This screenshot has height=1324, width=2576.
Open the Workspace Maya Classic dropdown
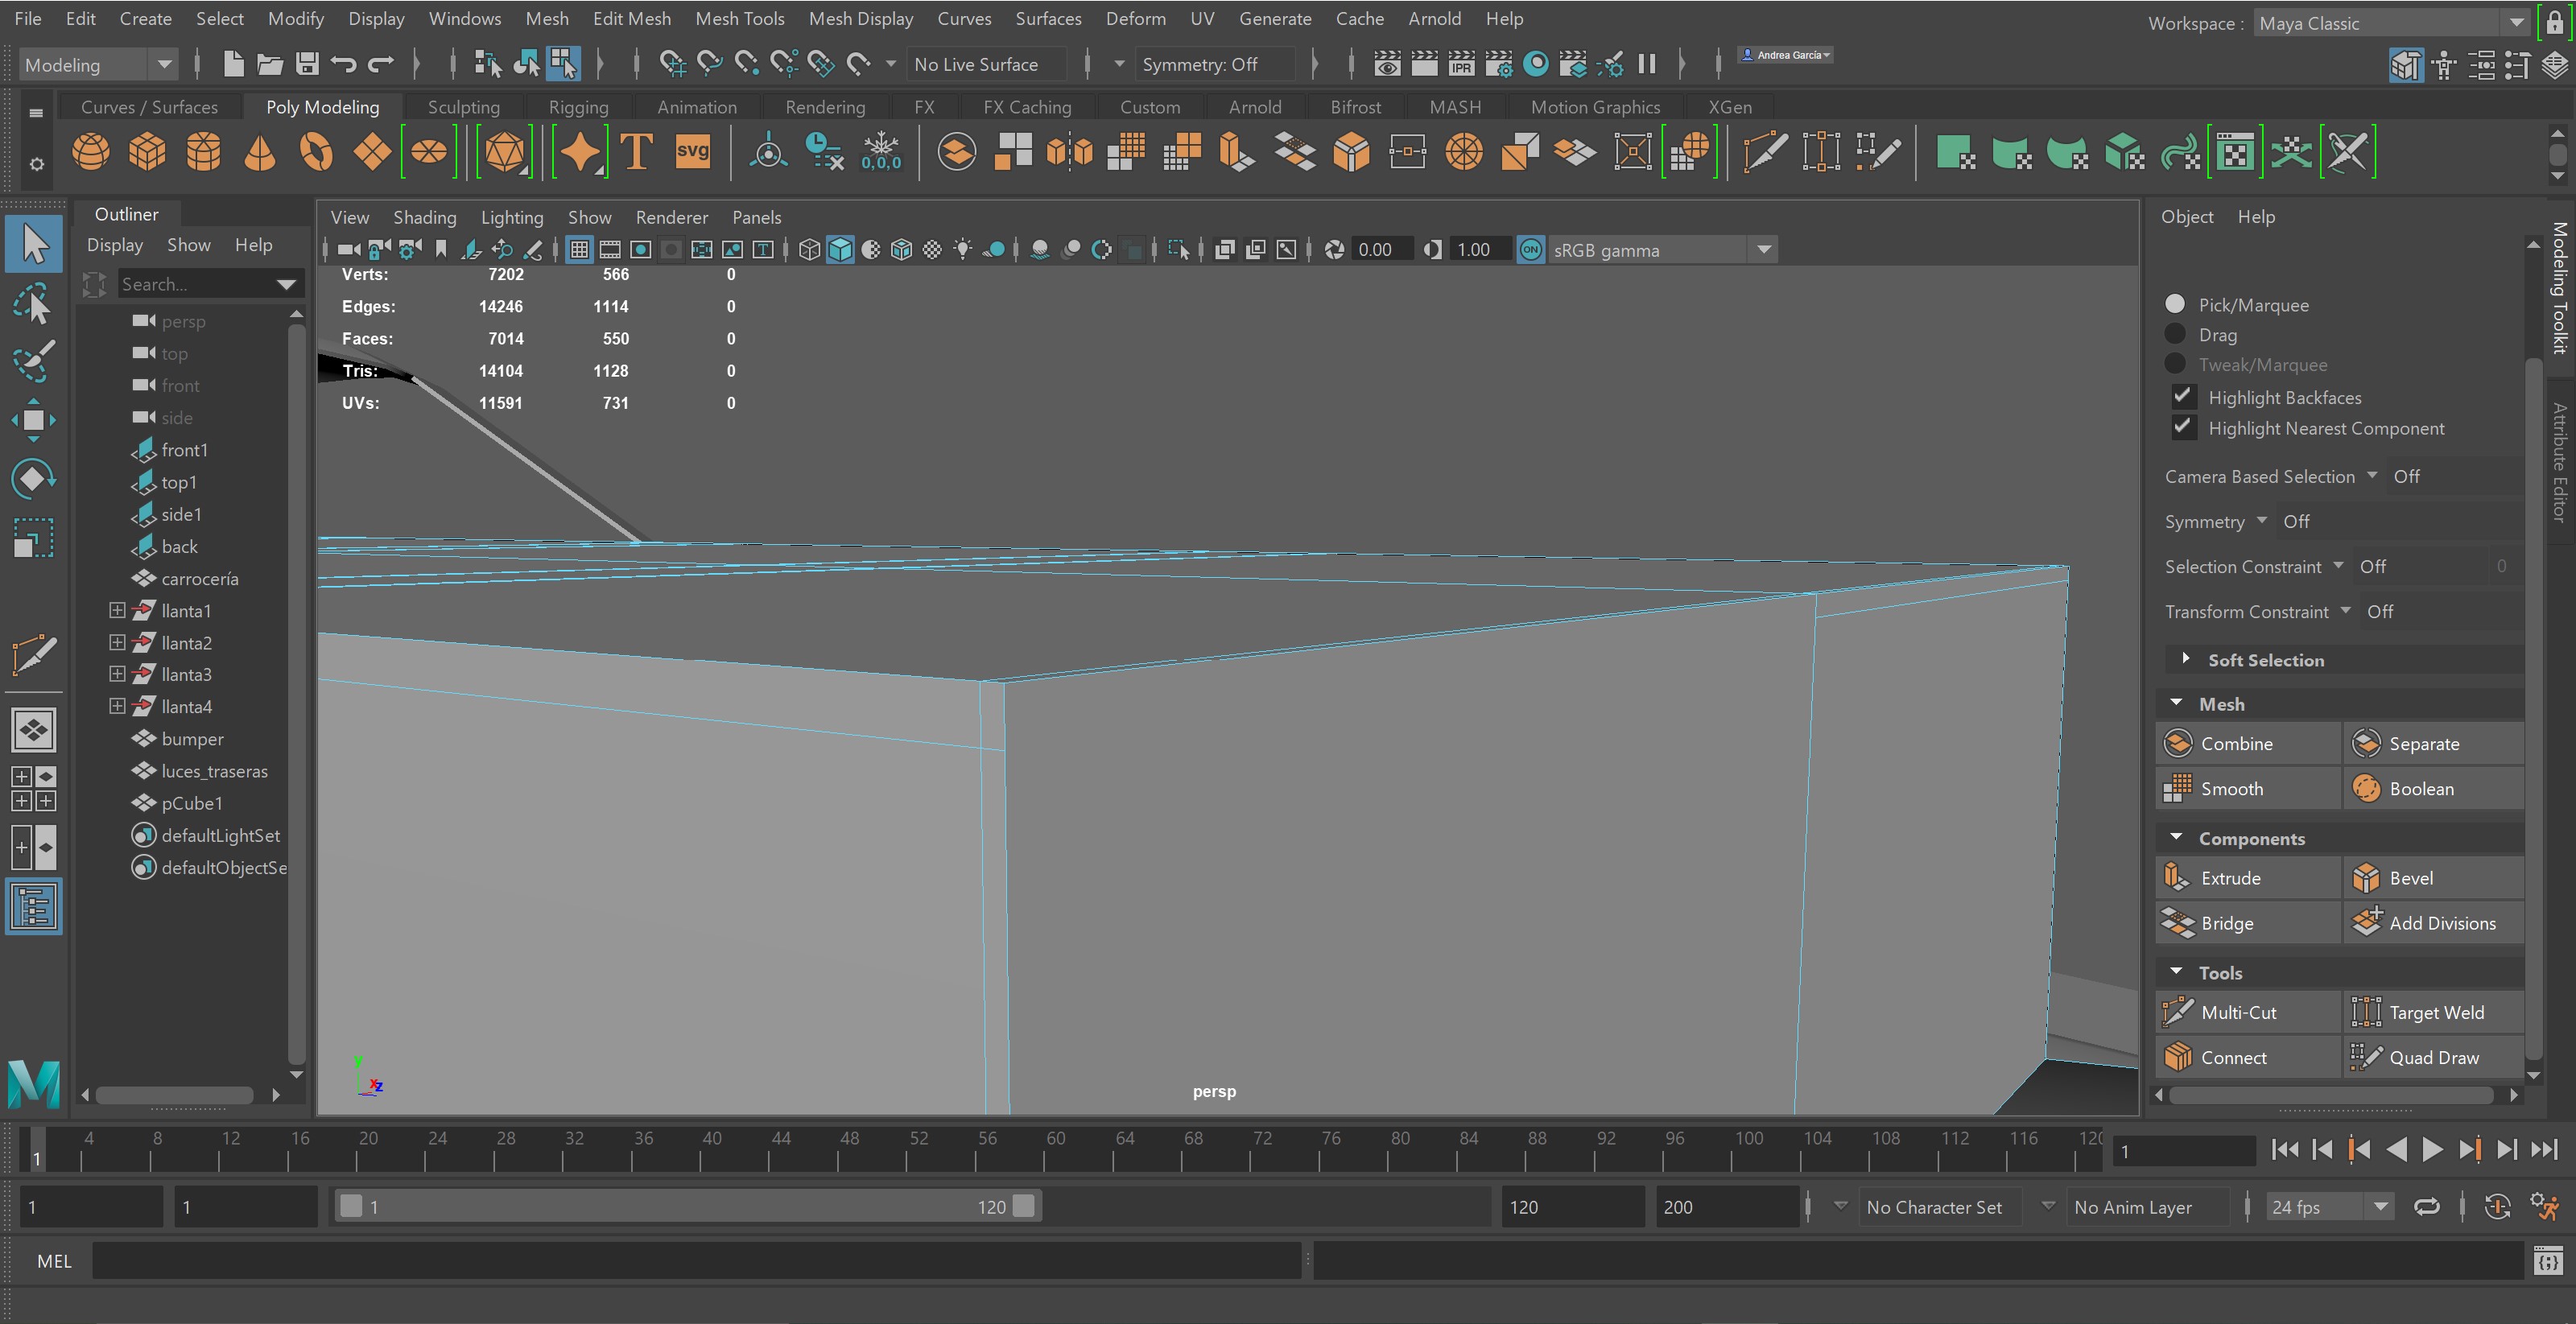tap(2391, 23)
